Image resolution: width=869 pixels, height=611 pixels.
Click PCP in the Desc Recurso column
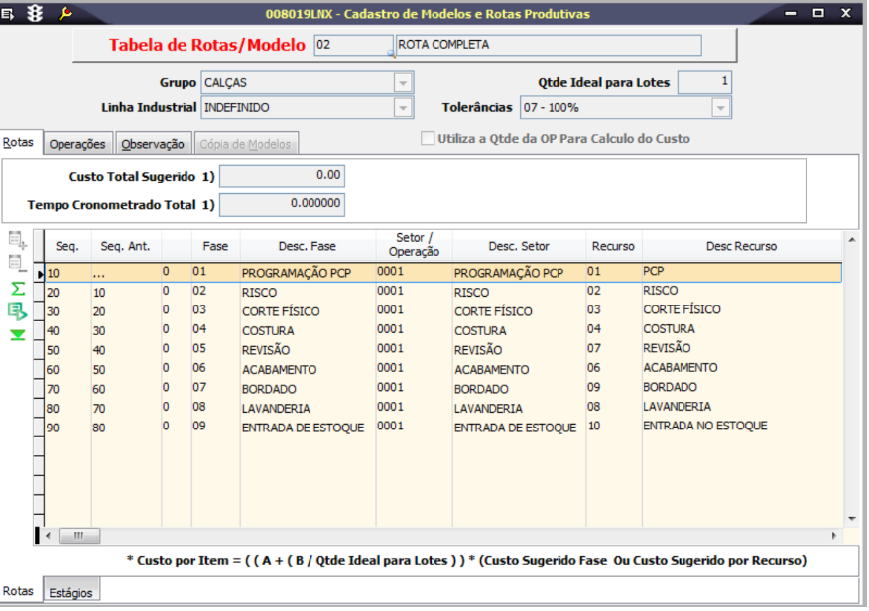pyautogui.click(x=654, y=272)
